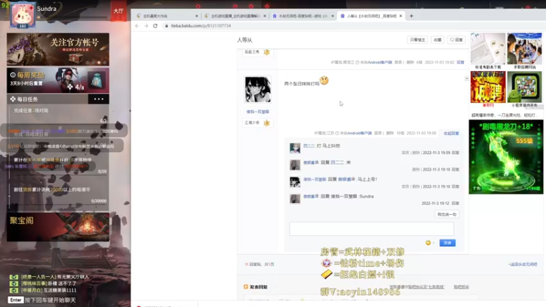The image size is (546, 307).
Task: Click the padlock icon in the address bar
Action: (x=167, y=26)
